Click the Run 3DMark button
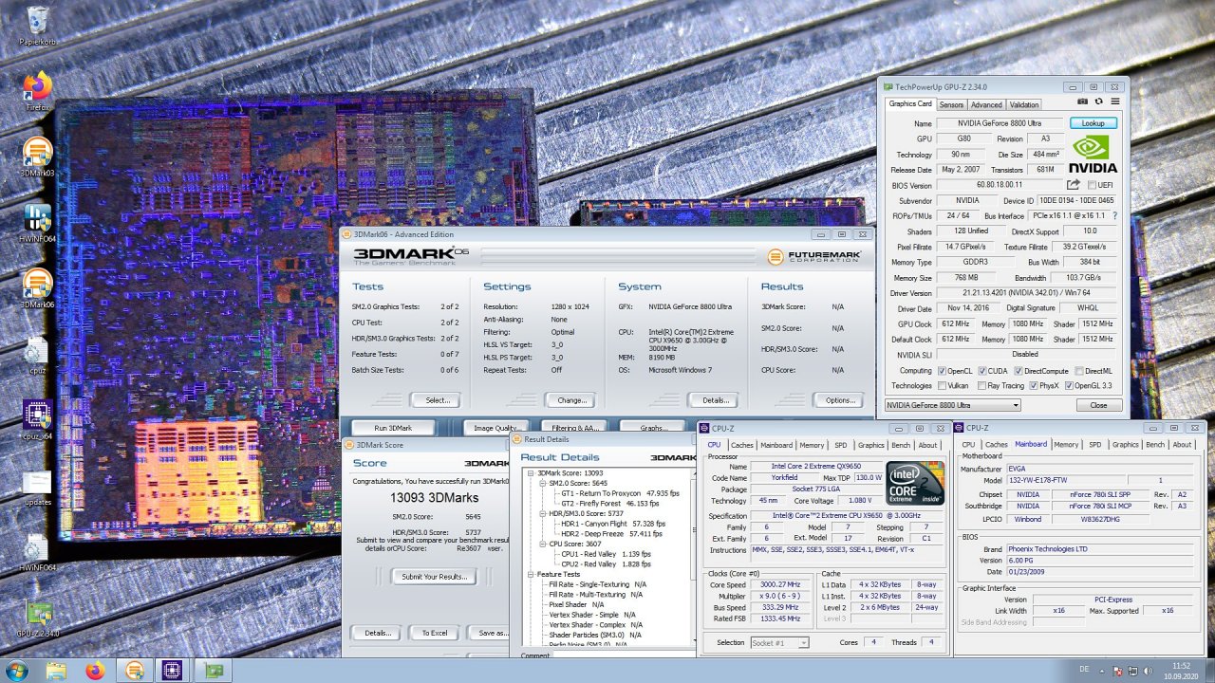 click(x=393, y=428)
